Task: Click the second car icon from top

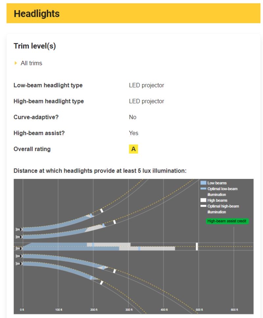Action: tap(18, 237)
